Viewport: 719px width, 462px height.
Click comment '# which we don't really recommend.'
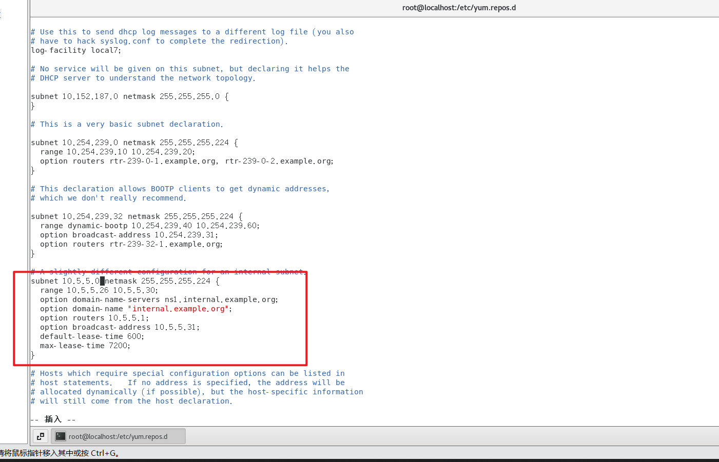tap(108, 198)
